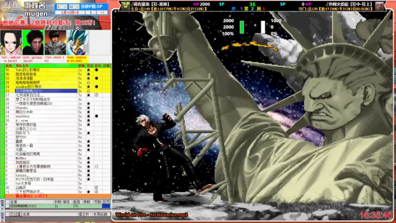The image size is (396, 223).
Task: Click the star in 'windlkey' row
Action: (89, 116)
